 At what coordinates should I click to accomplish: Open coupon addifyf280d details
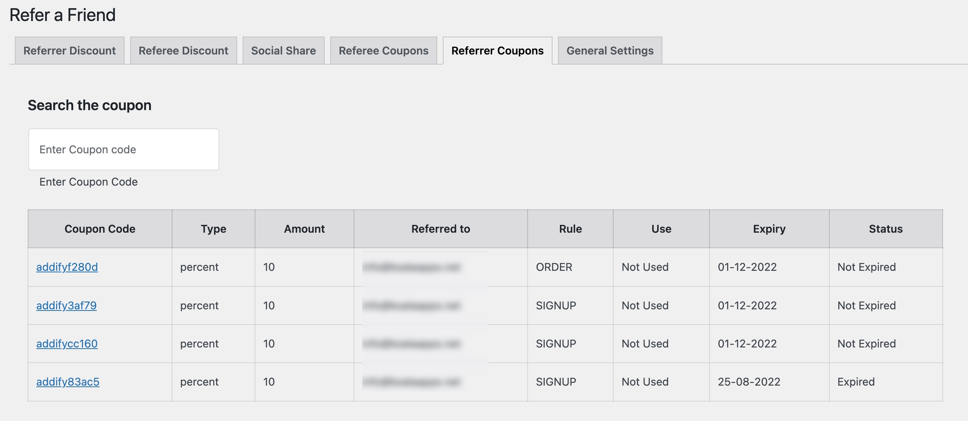(67, 267)
